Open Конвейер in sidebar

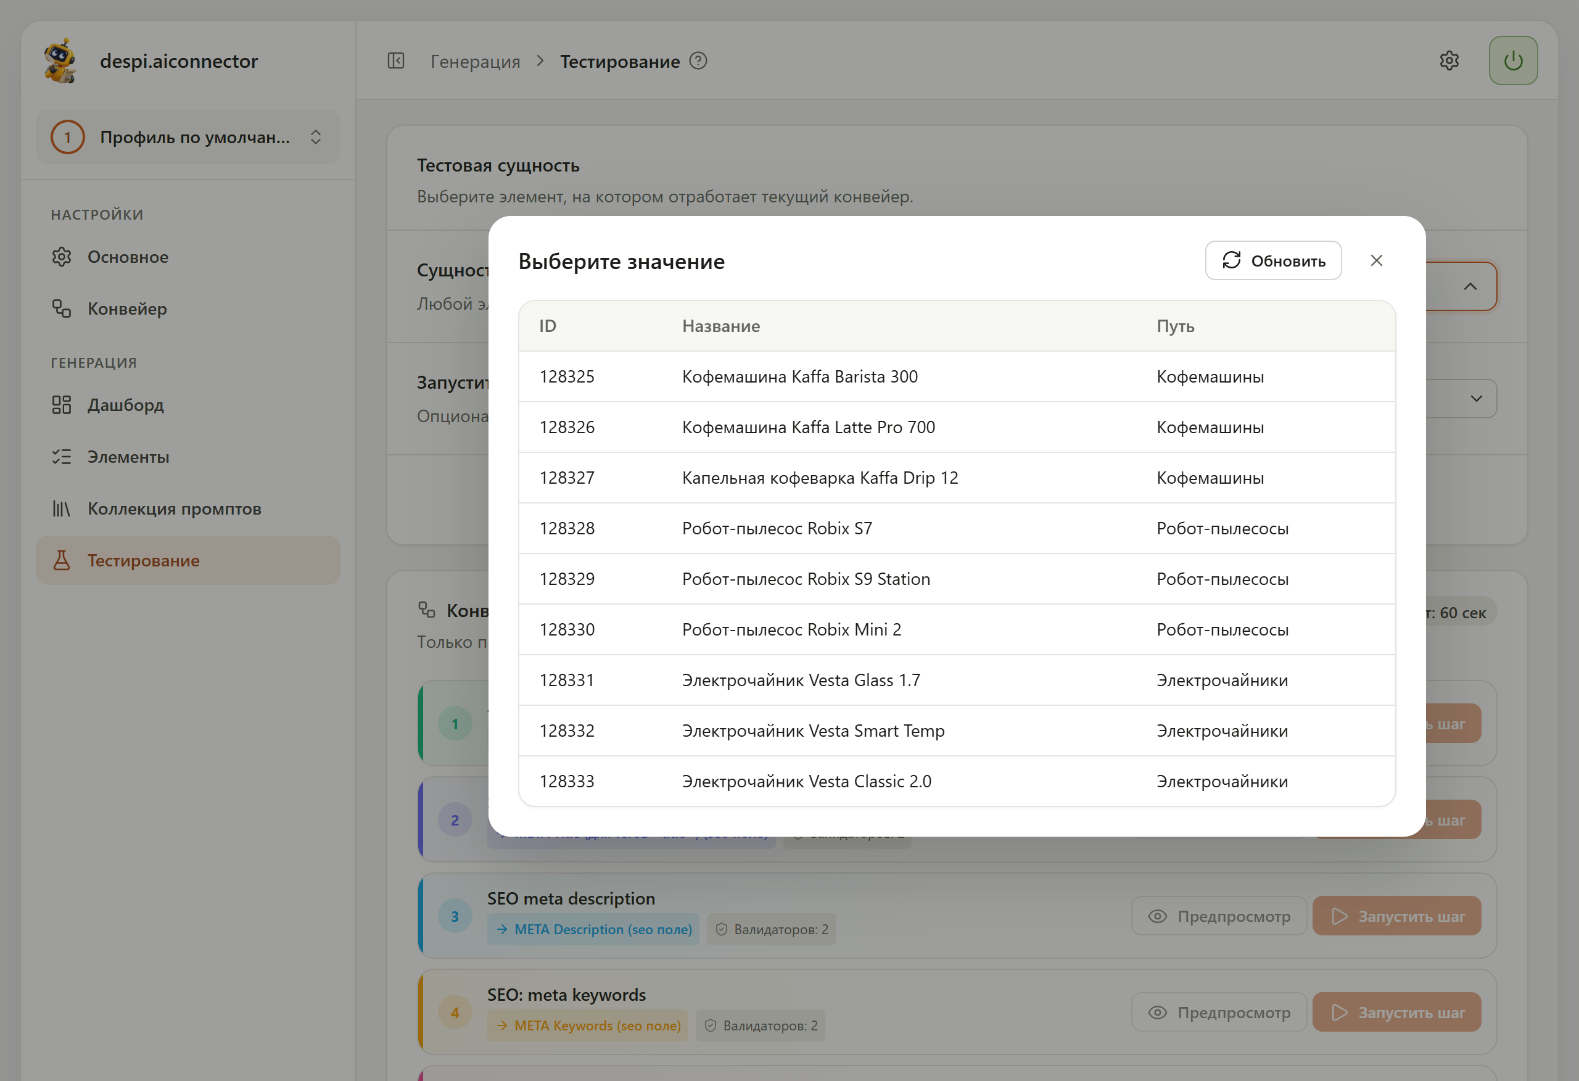188,309
